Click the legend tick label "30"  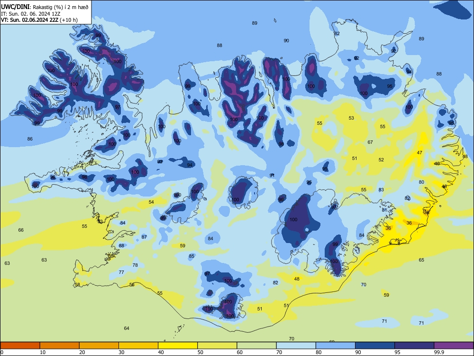click(121, 352)
